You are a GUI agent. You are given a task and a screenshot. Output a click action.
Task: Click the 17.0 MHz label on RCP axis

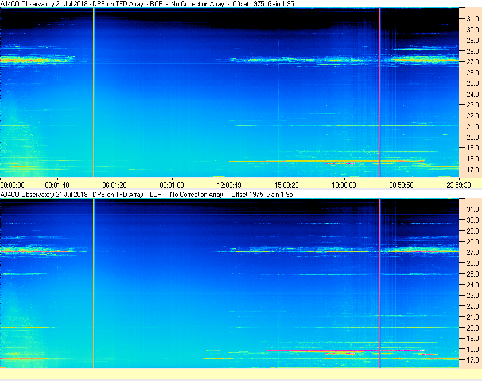472,170
